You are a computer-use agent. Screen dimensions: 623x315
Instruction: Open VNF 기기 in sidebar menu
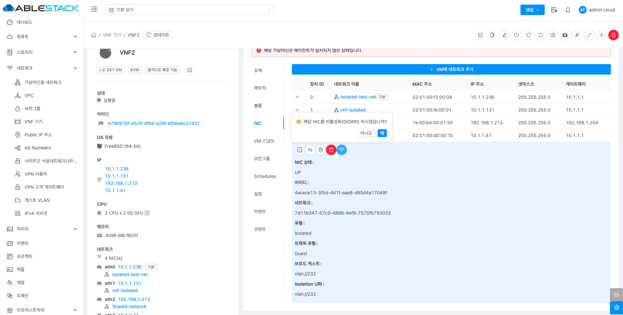(x=33, y=122)
